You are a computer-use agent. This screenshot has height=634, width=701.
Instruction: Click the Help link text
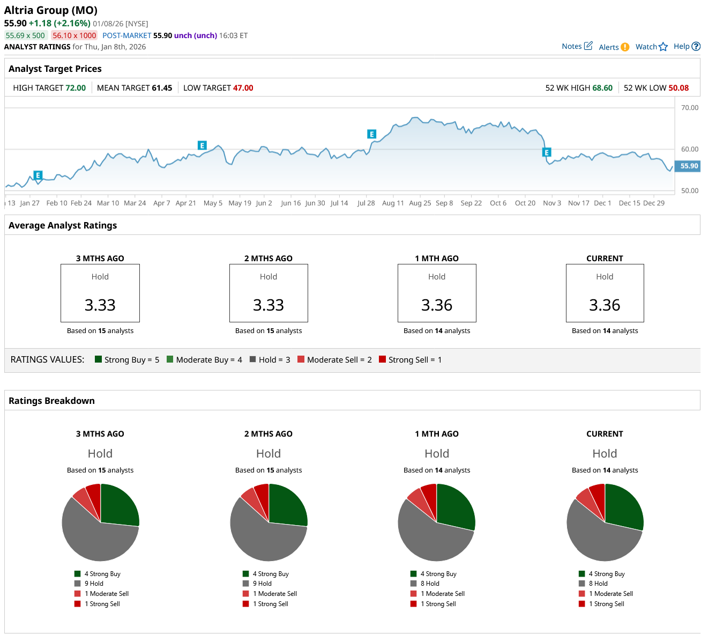tap(681, 46)
